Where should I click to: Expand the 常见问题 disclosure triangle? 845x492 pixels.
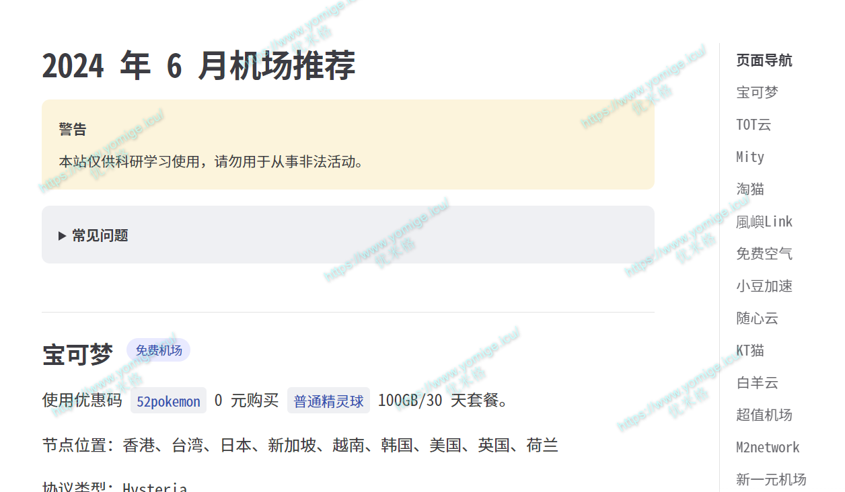coord(63,236)
